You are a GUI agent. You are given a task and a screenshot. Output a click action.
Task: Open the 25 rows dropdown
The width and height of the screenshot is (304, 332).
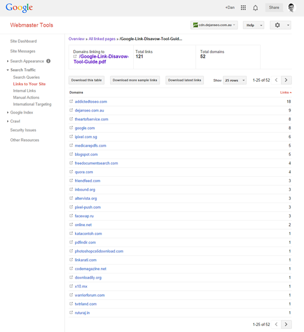coord(235,80)
